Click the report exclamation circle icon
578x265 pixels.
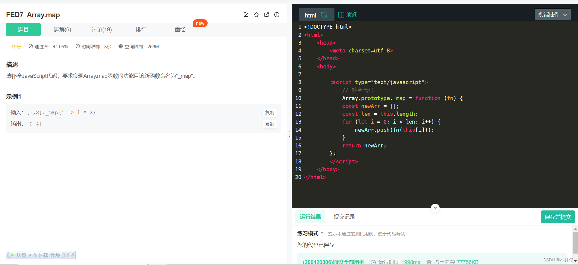(x=277, y=14)
